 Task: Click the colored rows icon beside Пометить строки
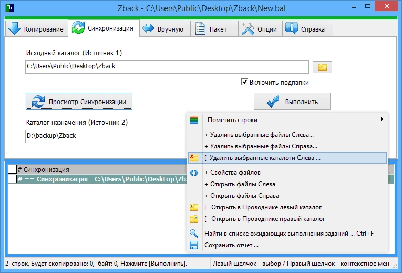194,120
